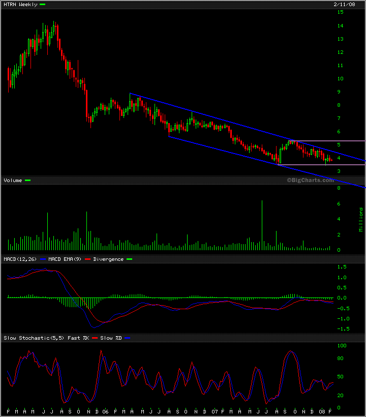This screenshot has width=366, height=417.
Task: Click the '11' price axis label
Action: tap(340, 66)
